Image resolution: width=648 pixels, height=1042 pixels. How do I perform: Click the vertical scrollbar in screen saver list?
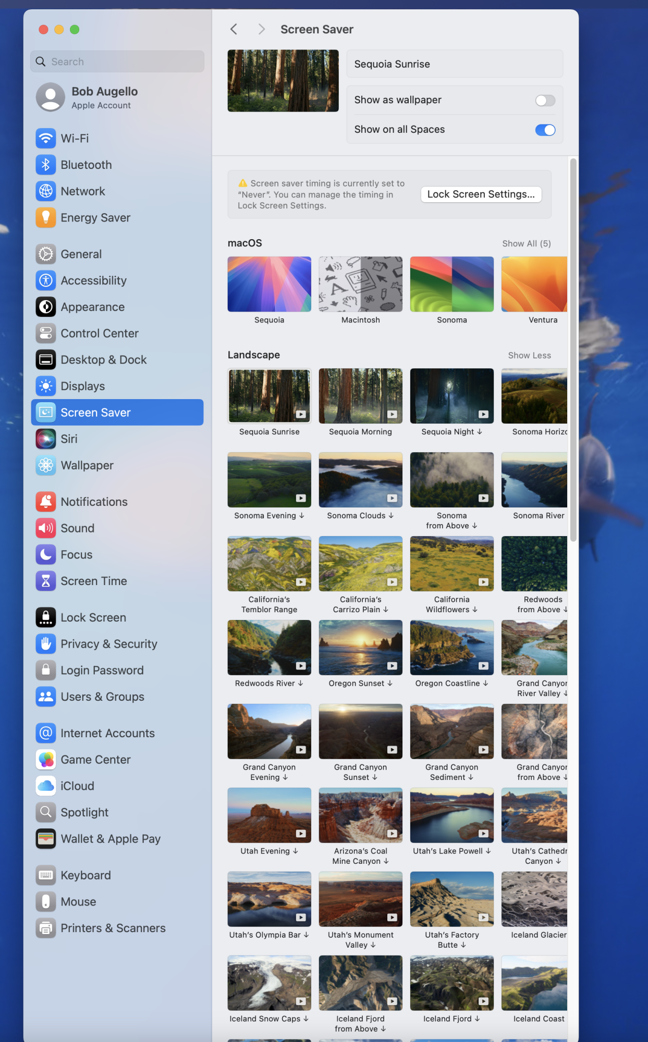(x=573, y=350)
